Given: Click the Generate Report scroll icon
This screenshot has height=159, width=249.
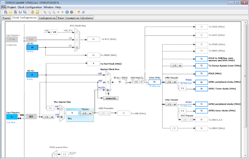Looking at the screenshot, I should click(38, 12).
